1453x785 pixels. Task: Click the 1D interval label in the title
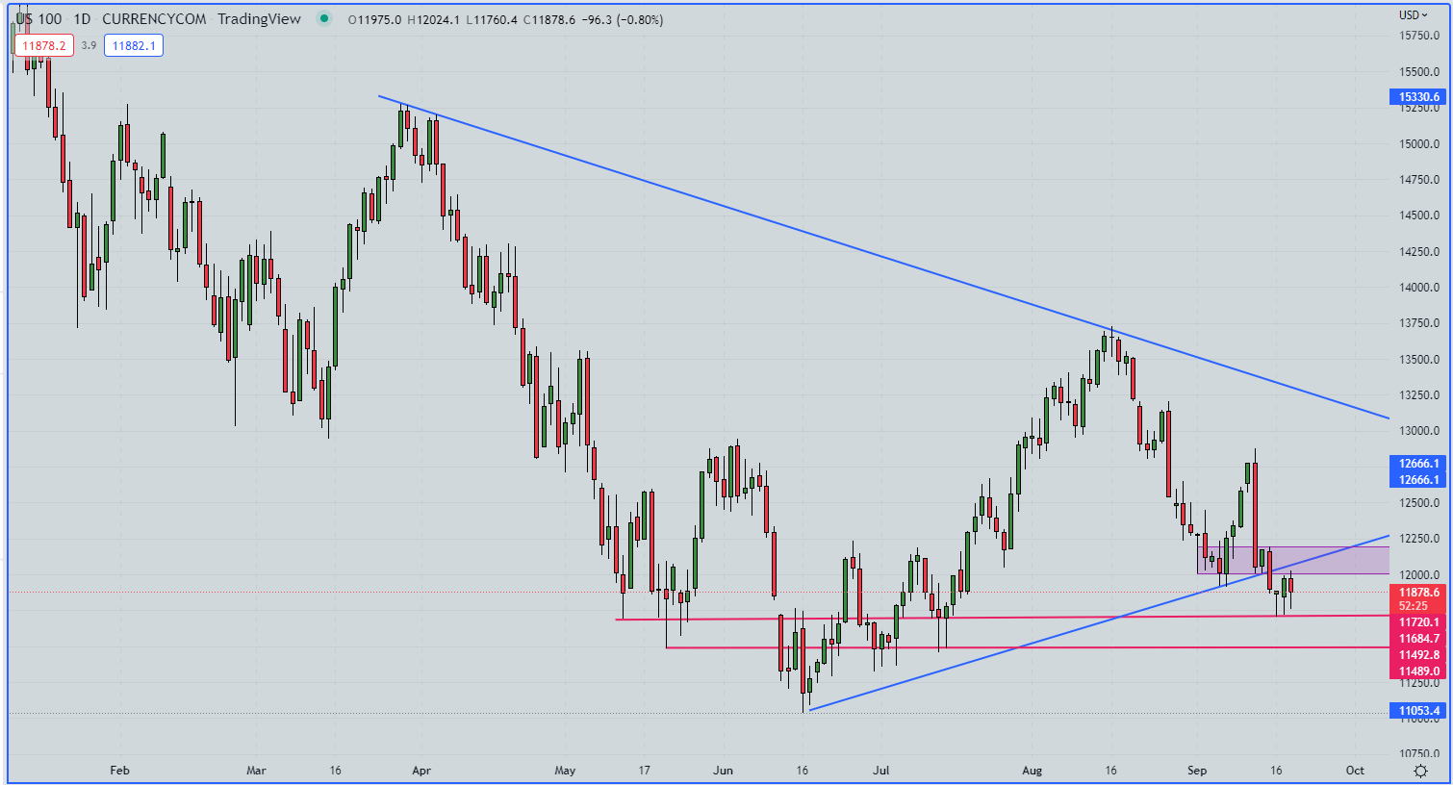[x=82, y=19]
